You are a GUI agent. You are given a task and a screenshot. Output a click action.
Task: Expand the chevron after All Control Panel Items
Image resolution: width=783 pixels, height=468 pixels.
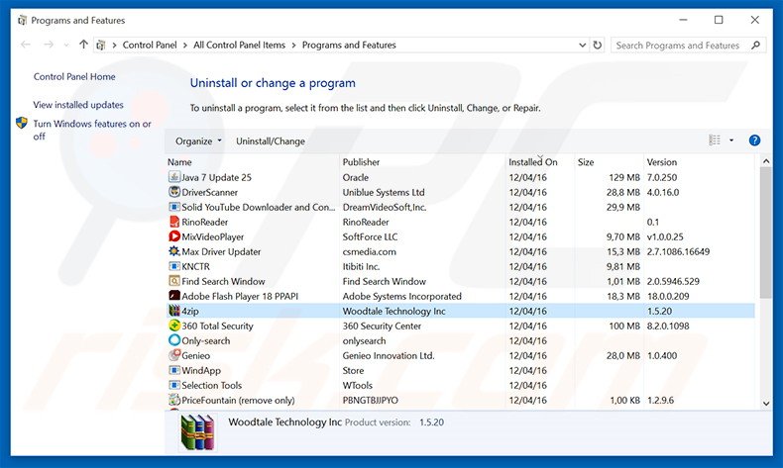pyautogui.click(x=293, y=45)
